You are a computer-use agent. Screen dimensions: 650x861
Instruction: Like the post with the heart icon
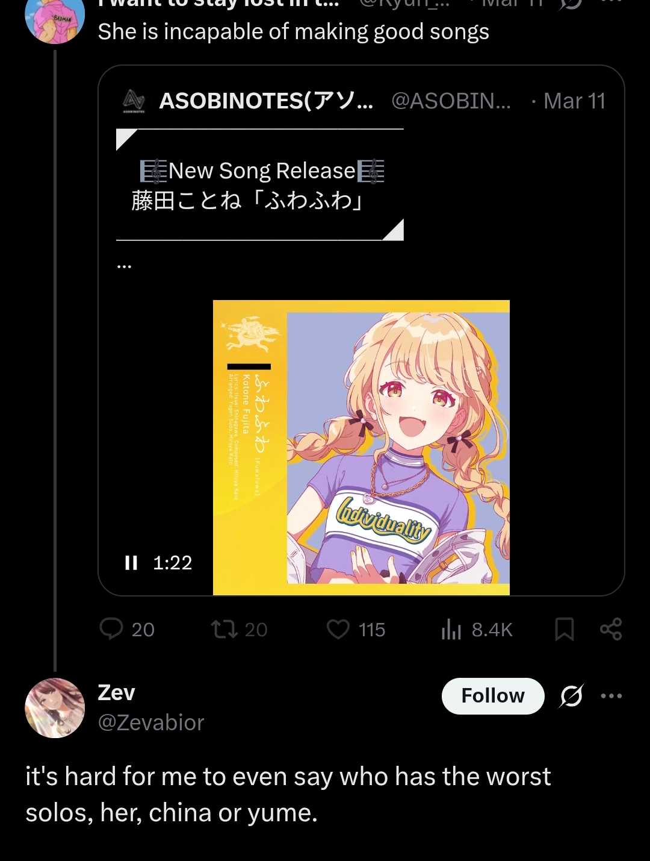[338, 629]
